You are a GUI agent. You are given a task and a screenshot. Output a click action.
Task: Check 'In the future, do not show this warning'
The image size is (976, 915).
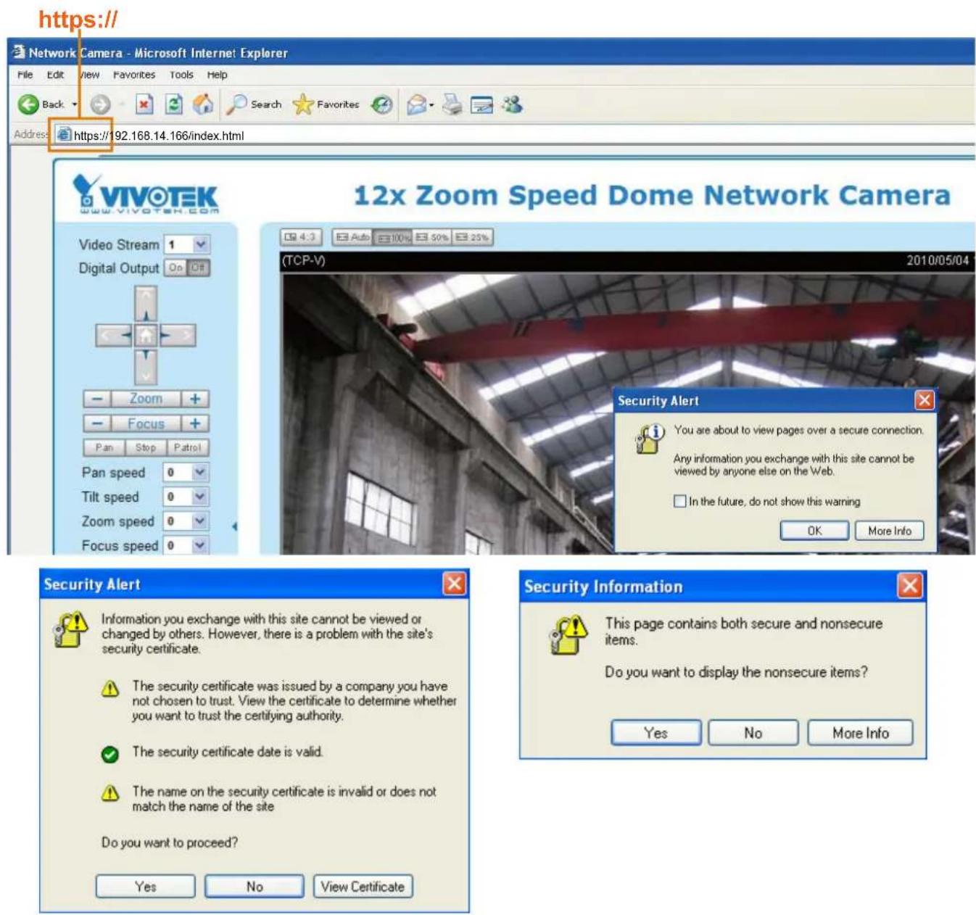pyautogui.click(x=679, y=501)
